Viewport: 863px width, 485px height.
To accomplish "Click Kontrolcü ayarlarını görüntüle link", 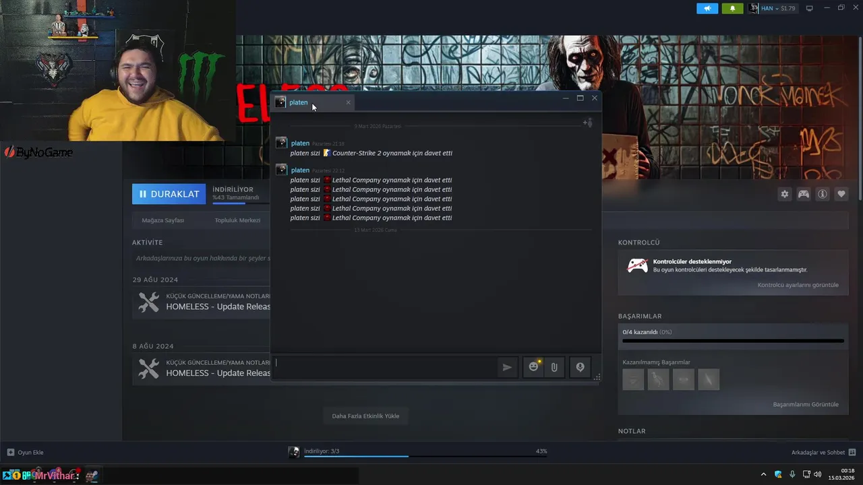I will [x=798, y=285].
